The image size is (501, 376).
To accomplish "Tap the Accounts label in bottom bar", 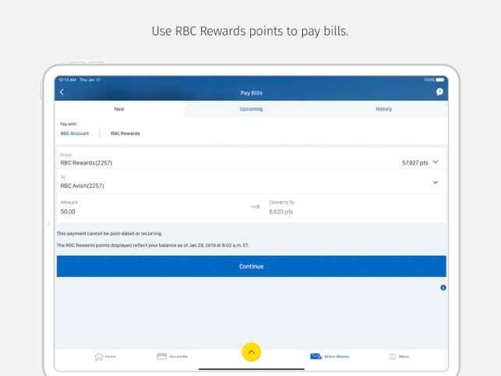I will 178,356.
